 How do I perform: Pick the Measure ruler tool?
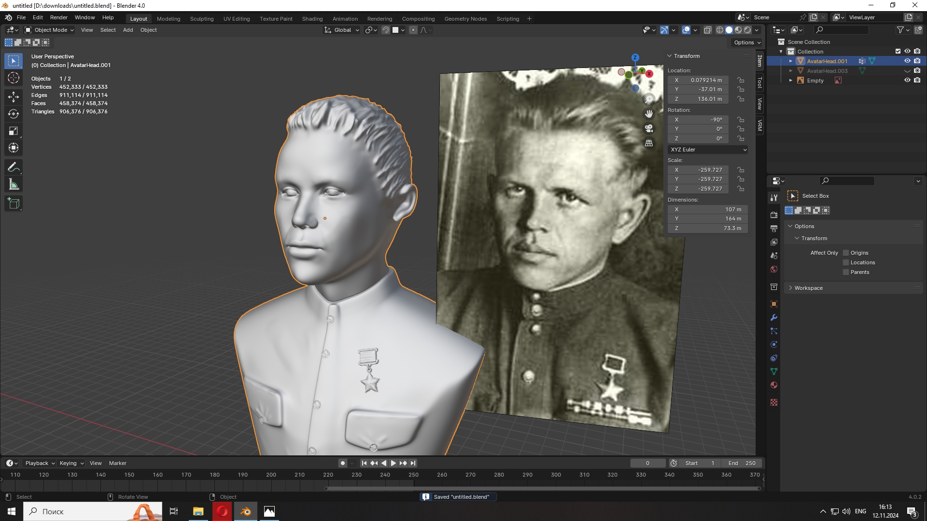point(14,184)
